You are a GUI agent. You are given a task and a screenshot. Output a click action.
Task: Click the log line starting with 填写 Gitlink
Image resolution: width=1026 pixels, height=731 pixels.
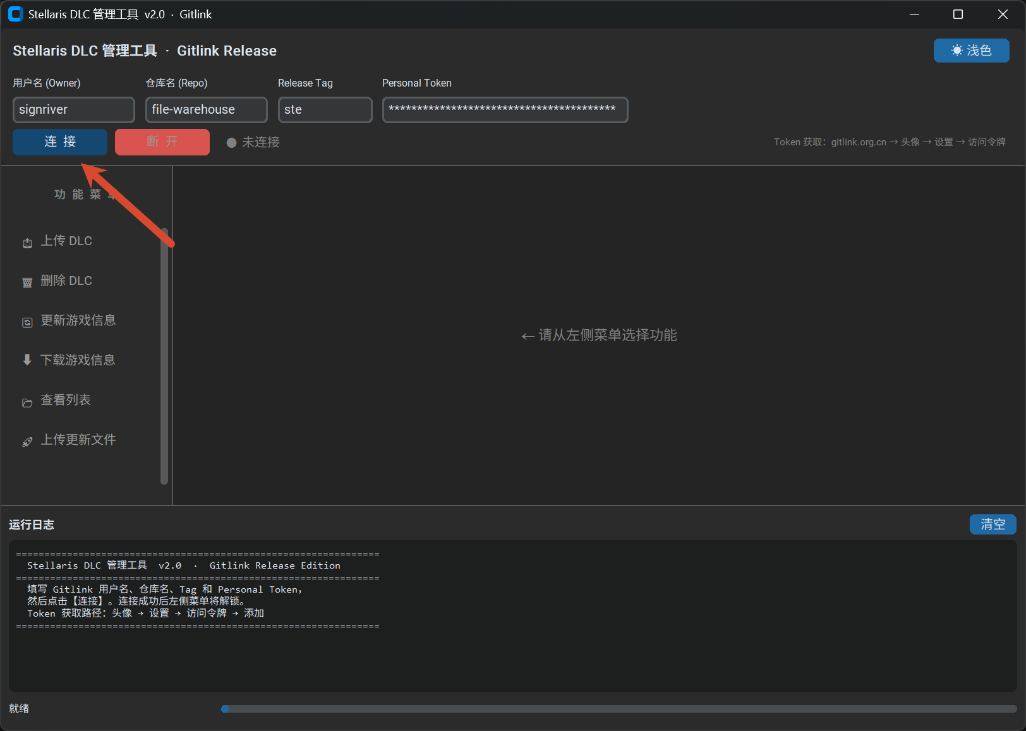tap(165, 589)
